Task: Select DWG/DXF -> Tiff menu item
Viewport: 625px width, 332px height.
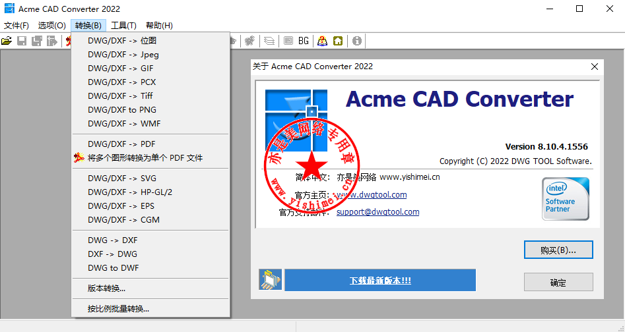Action: 150,96
